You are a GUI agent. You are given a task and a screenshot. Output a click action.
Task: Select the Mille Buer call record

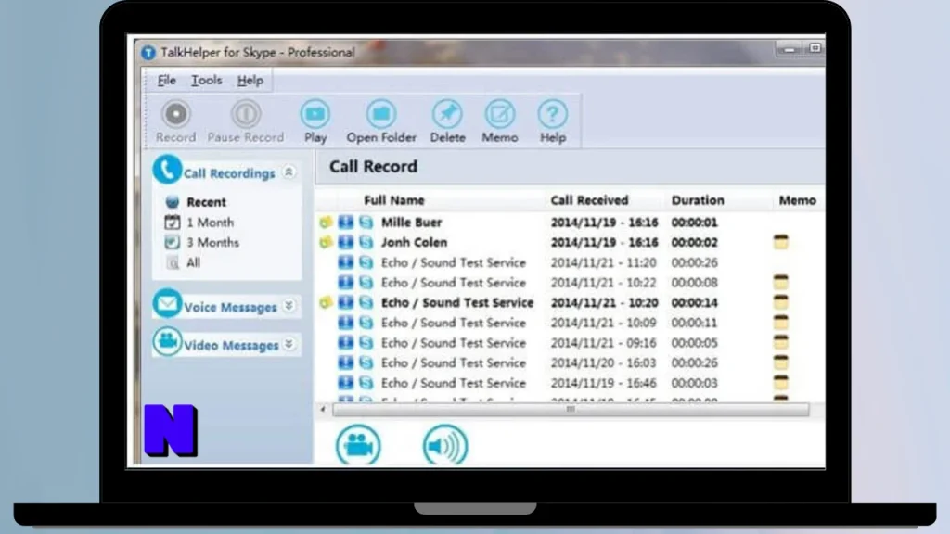570,222
